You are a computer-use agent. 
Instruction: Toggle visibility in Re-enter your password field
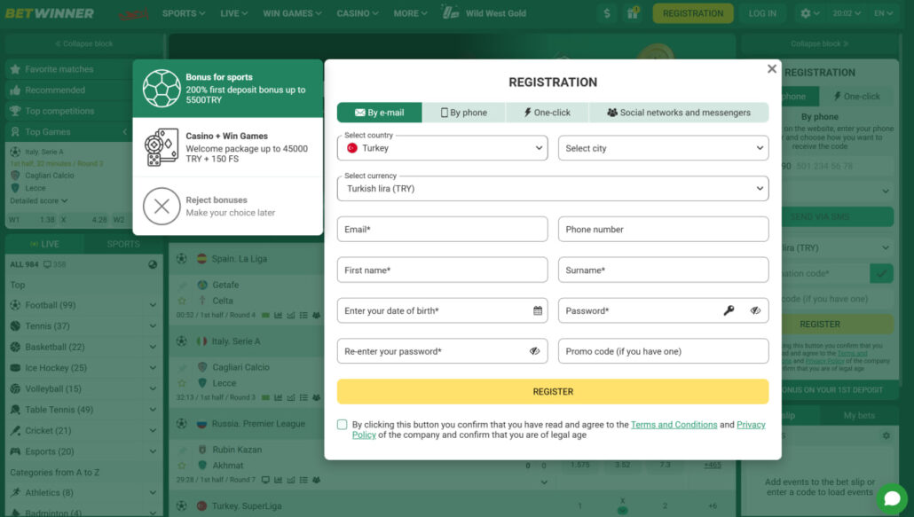point(534,352)
